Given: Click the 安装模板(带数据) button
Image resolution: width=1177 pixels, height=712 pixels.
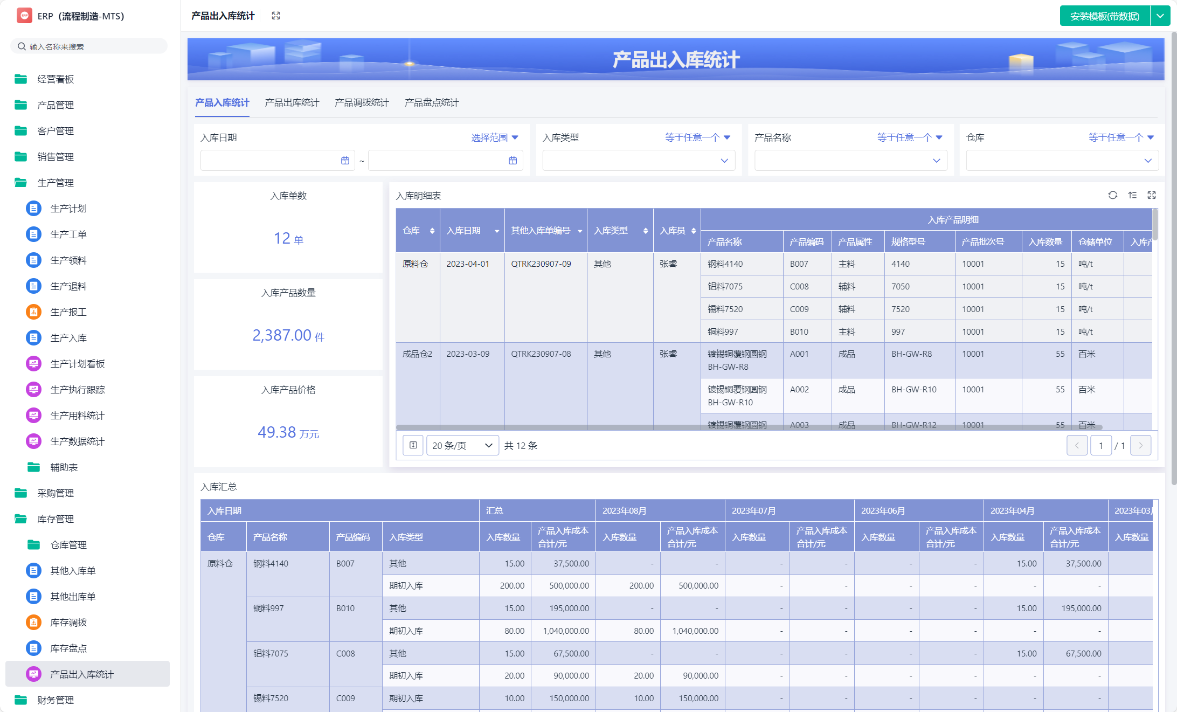Looking at the screenshot, I should [x=1104, y=16].
